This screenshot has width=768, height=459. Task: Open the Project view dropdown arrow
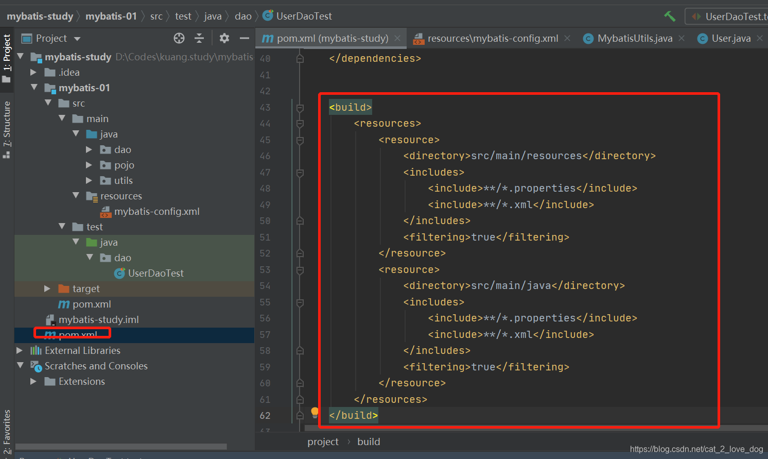pos(77,39)
